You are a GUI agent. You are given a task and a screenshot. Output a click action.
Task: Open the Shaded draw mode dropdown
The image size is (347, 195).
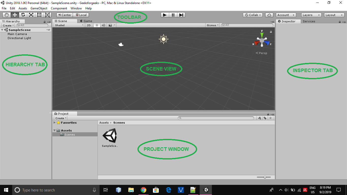pyautogui.click(x=68, y=25)
